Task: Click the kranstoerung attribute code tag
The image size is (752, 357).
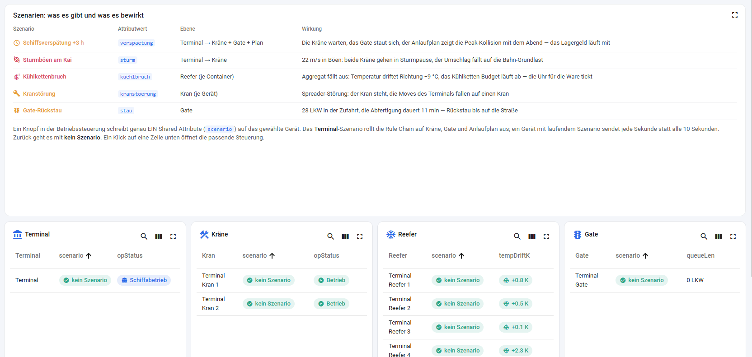Action: point(138,94)
